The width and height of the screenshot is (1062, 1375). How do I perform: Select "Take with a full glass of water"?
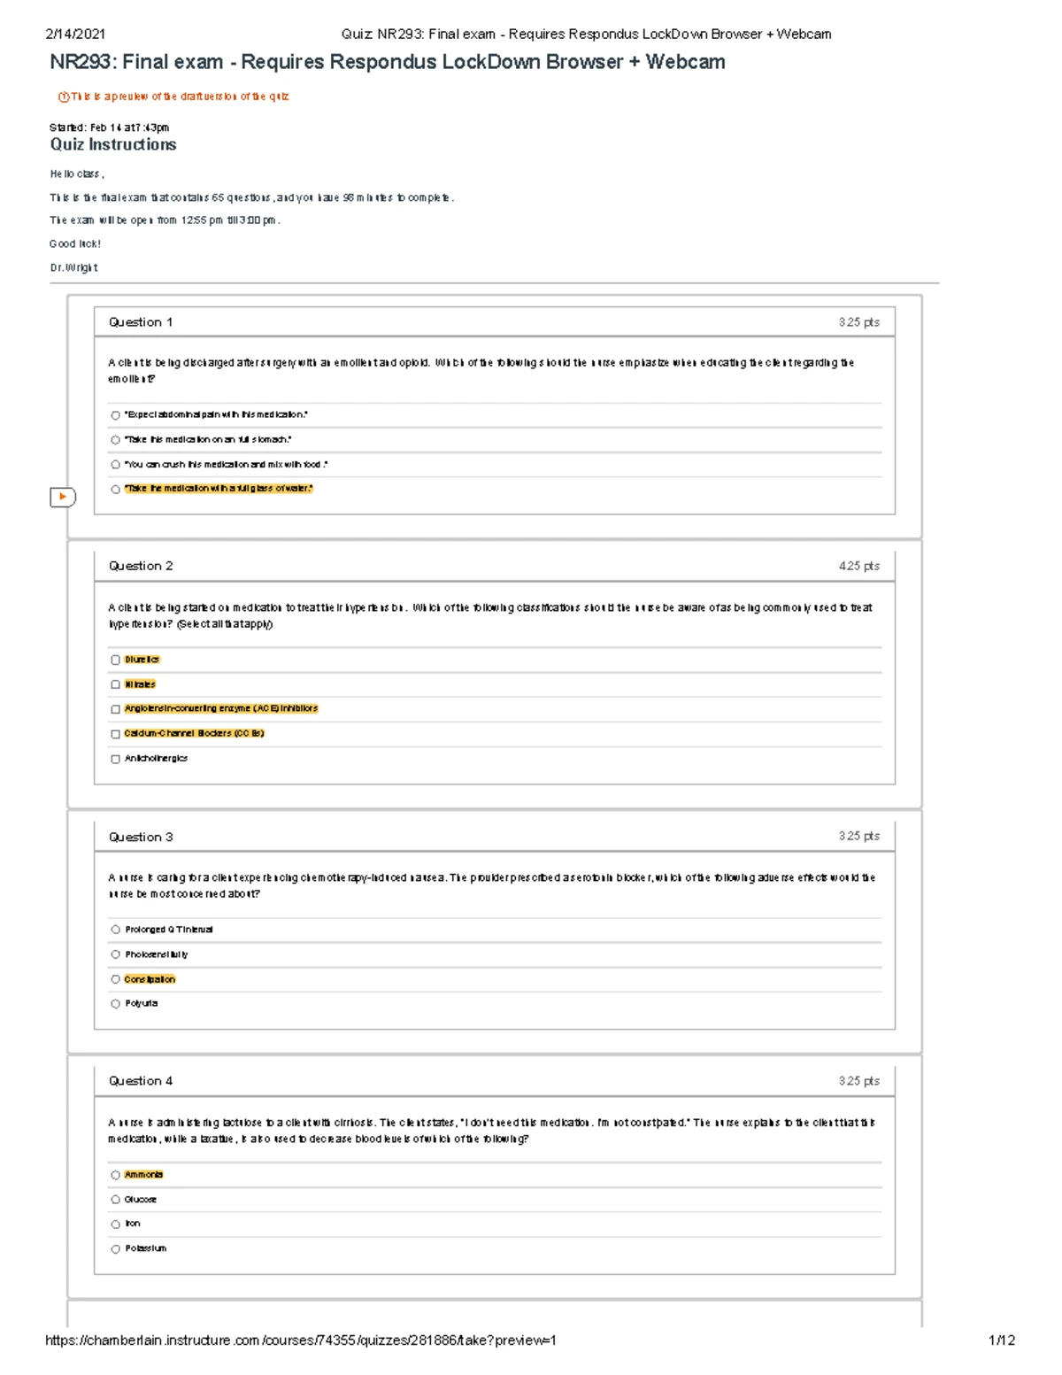coord(115,490)
